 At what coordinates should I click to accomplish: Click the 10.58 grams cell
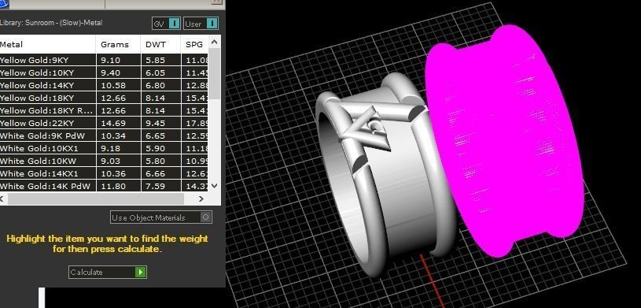tap(118, 85)
